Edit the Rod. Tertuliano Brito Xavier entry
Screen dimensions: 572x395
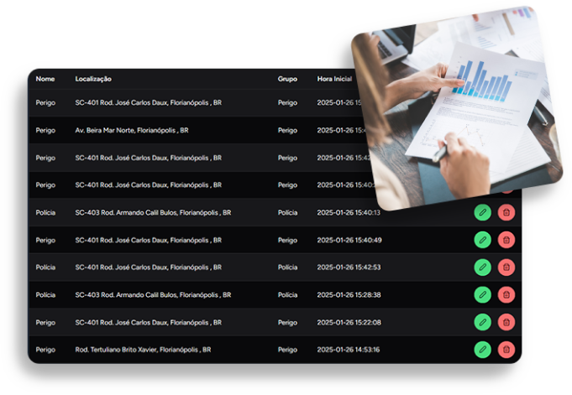tap(482, 350)
